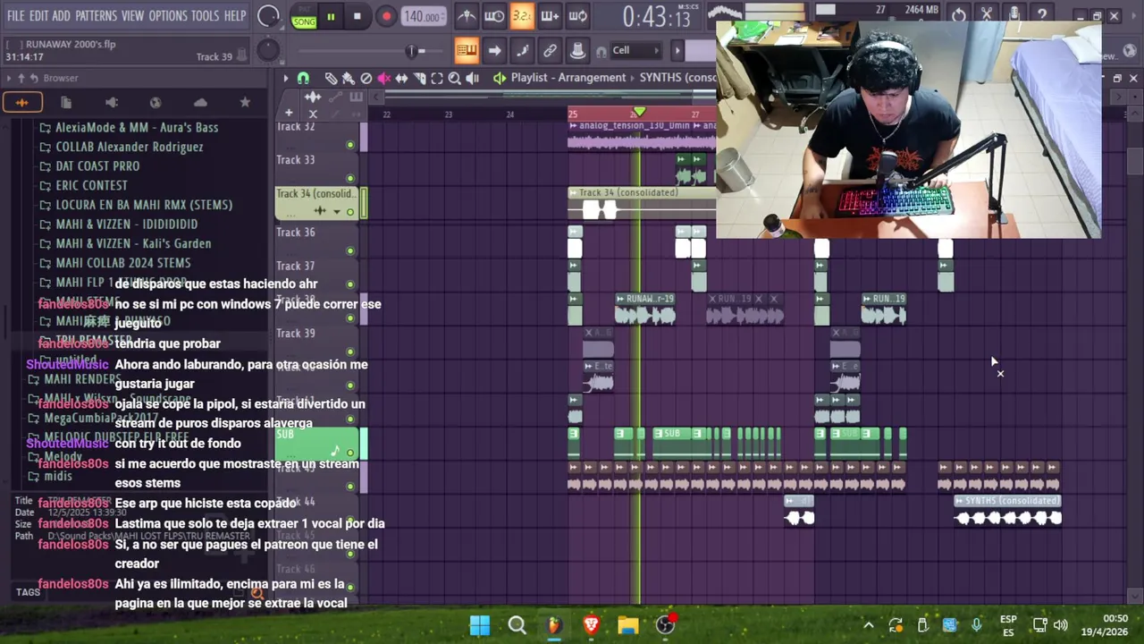Screen dimensions: 1144x644
Task: Click the playlist add track plus icon
Action: (x=289, y=114)
